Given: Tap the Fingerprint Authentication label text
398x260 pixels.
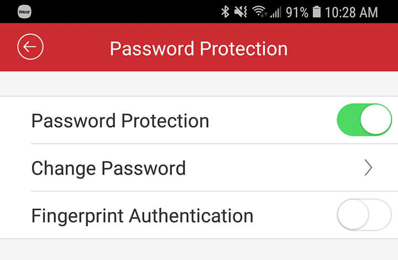Looking at the screenshot, I should (142, 215).
